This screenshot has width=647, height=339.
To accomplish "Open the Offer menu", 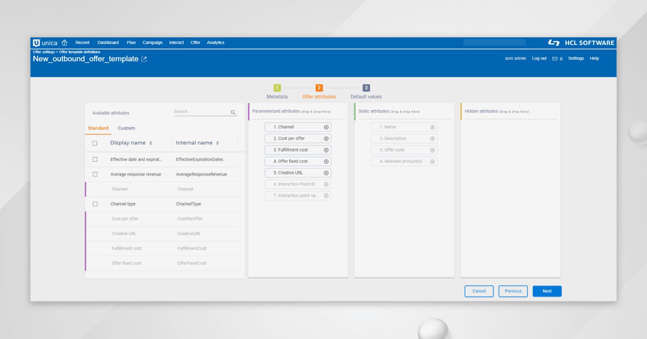I will tap(195, 42).
